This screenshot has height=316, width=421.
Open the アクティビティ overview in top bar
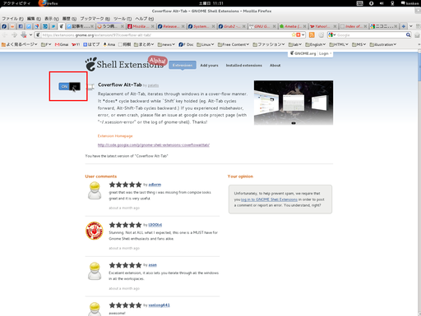tap(16, 3)
